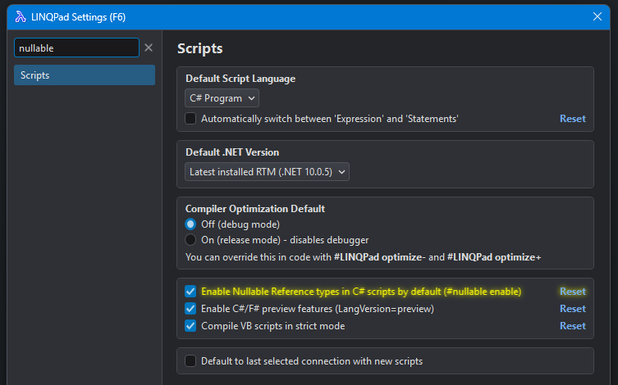Disable Nullable Reference types checkbox
Image resolution: width=618 pixels, height=385 pixels.
(x=190, y=292)
